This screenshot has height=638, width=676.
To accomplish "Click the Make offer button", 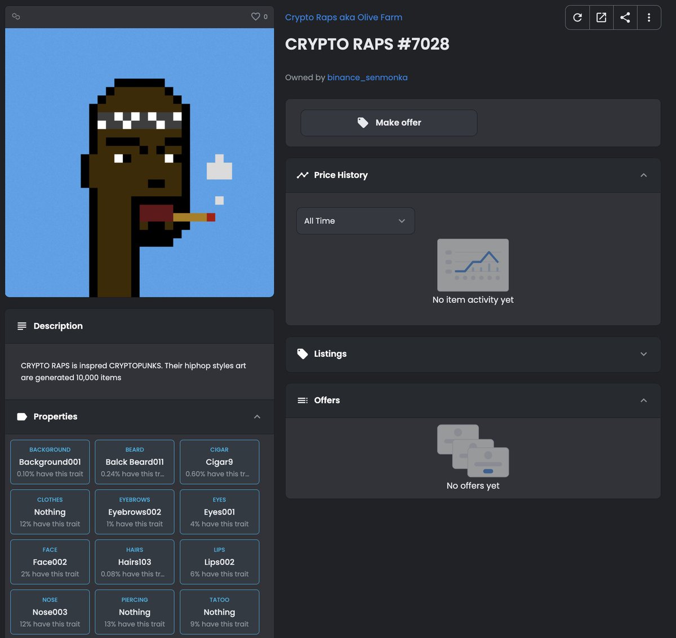I will 389,122.
